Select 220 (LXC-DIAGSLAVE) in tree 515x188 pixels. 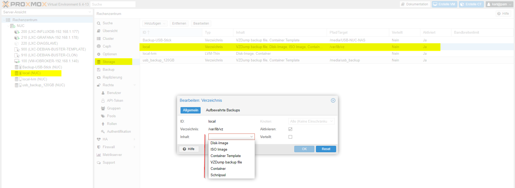[39, 44]
